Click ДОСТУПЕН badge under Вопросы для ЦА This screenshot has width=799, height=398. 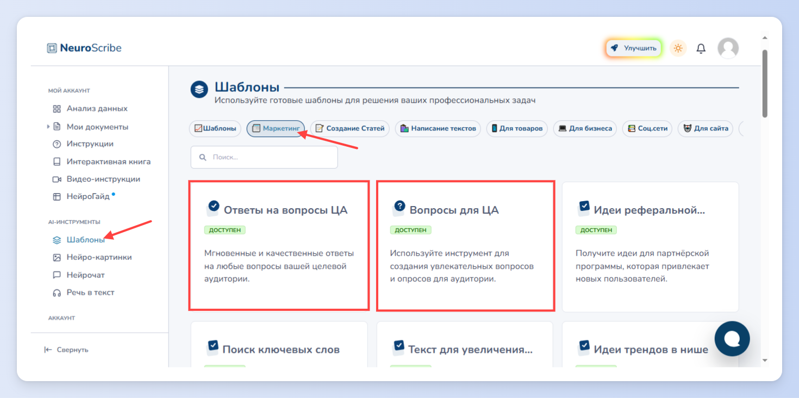[x=410, y=230]
